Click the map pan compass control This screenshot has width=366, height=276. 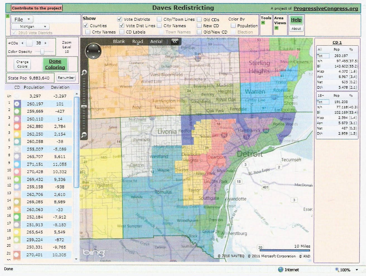(x=93, y=51)
